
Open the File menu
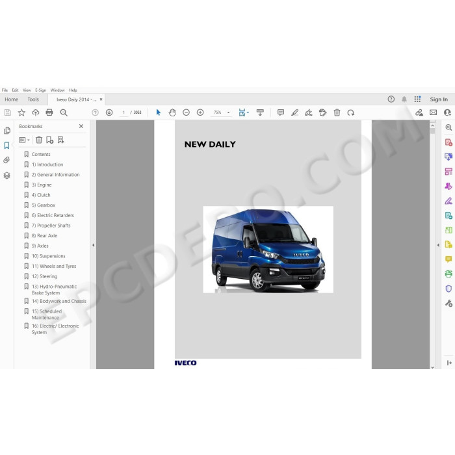pos(5,90)
